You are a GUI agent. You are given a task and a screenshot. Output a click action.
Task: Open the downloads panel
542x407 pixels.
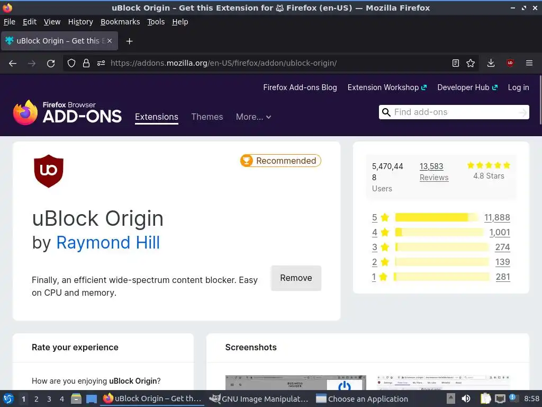[491, 64]
